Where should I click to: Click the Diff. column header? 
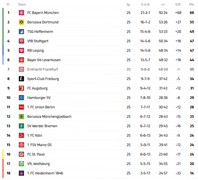pos(178,5)
